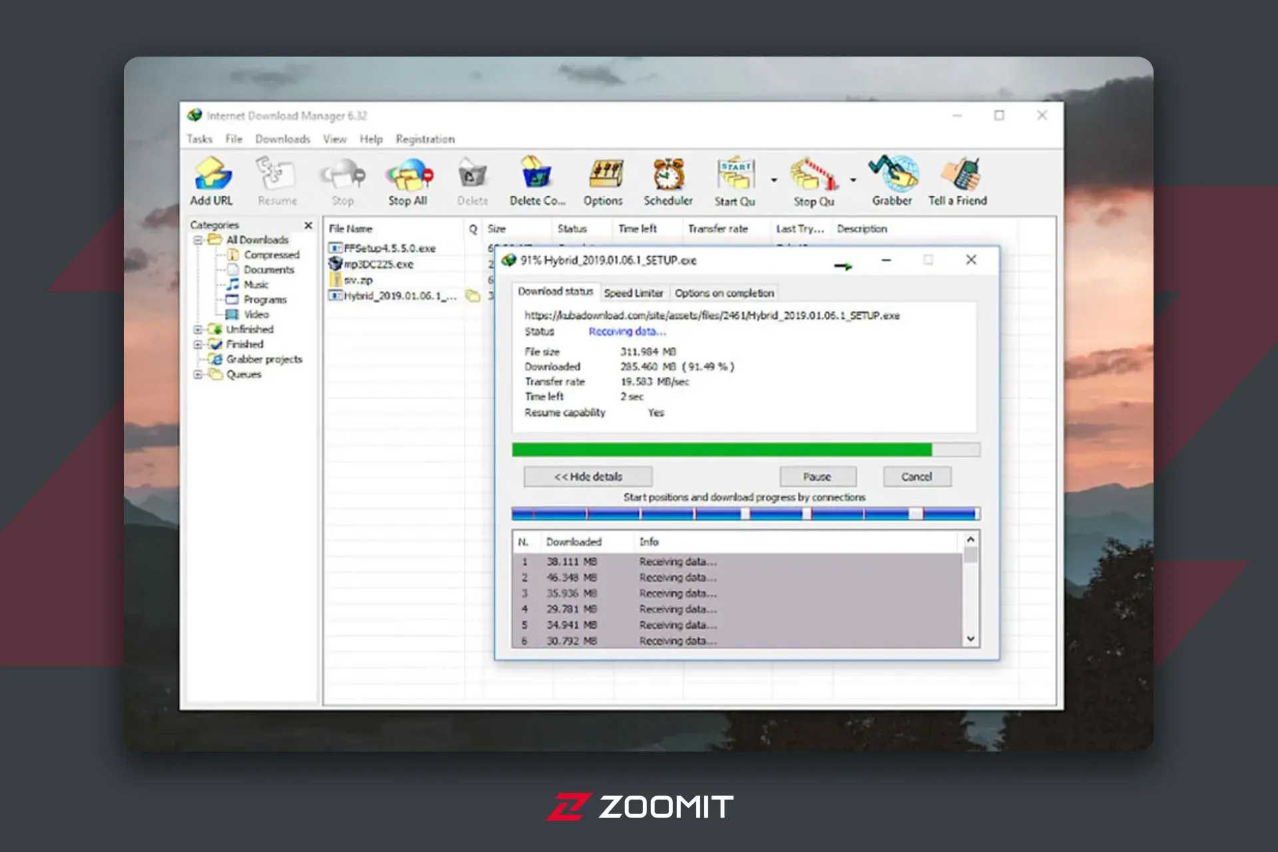
Task: Sort by the Time left column header
Action: click(647, 228)
